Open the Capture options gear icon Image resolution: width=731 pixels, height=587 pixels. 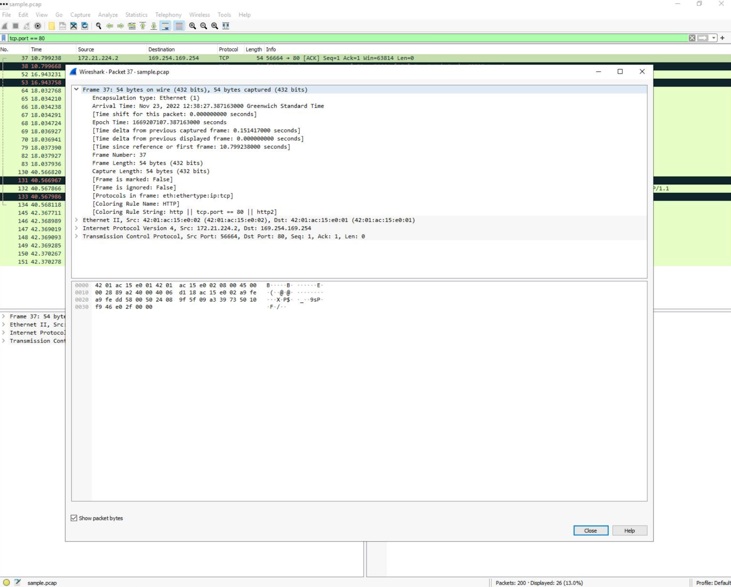point(38,26)
